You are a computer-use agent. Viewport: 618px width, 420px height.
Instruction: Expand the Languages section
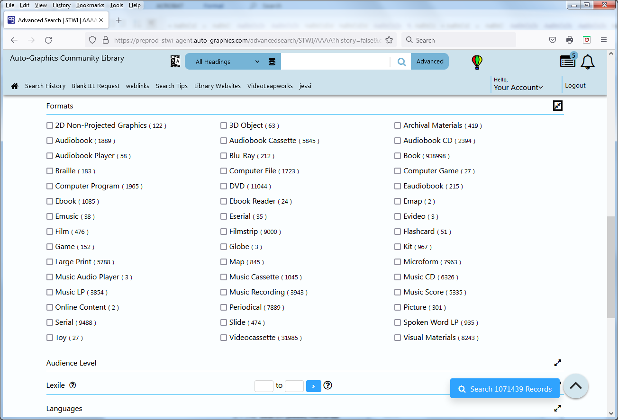pyautogui.click(x=558, y=409)
